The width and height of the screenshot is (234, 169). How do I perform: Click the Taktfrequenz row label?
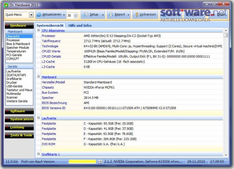[51, 41]
